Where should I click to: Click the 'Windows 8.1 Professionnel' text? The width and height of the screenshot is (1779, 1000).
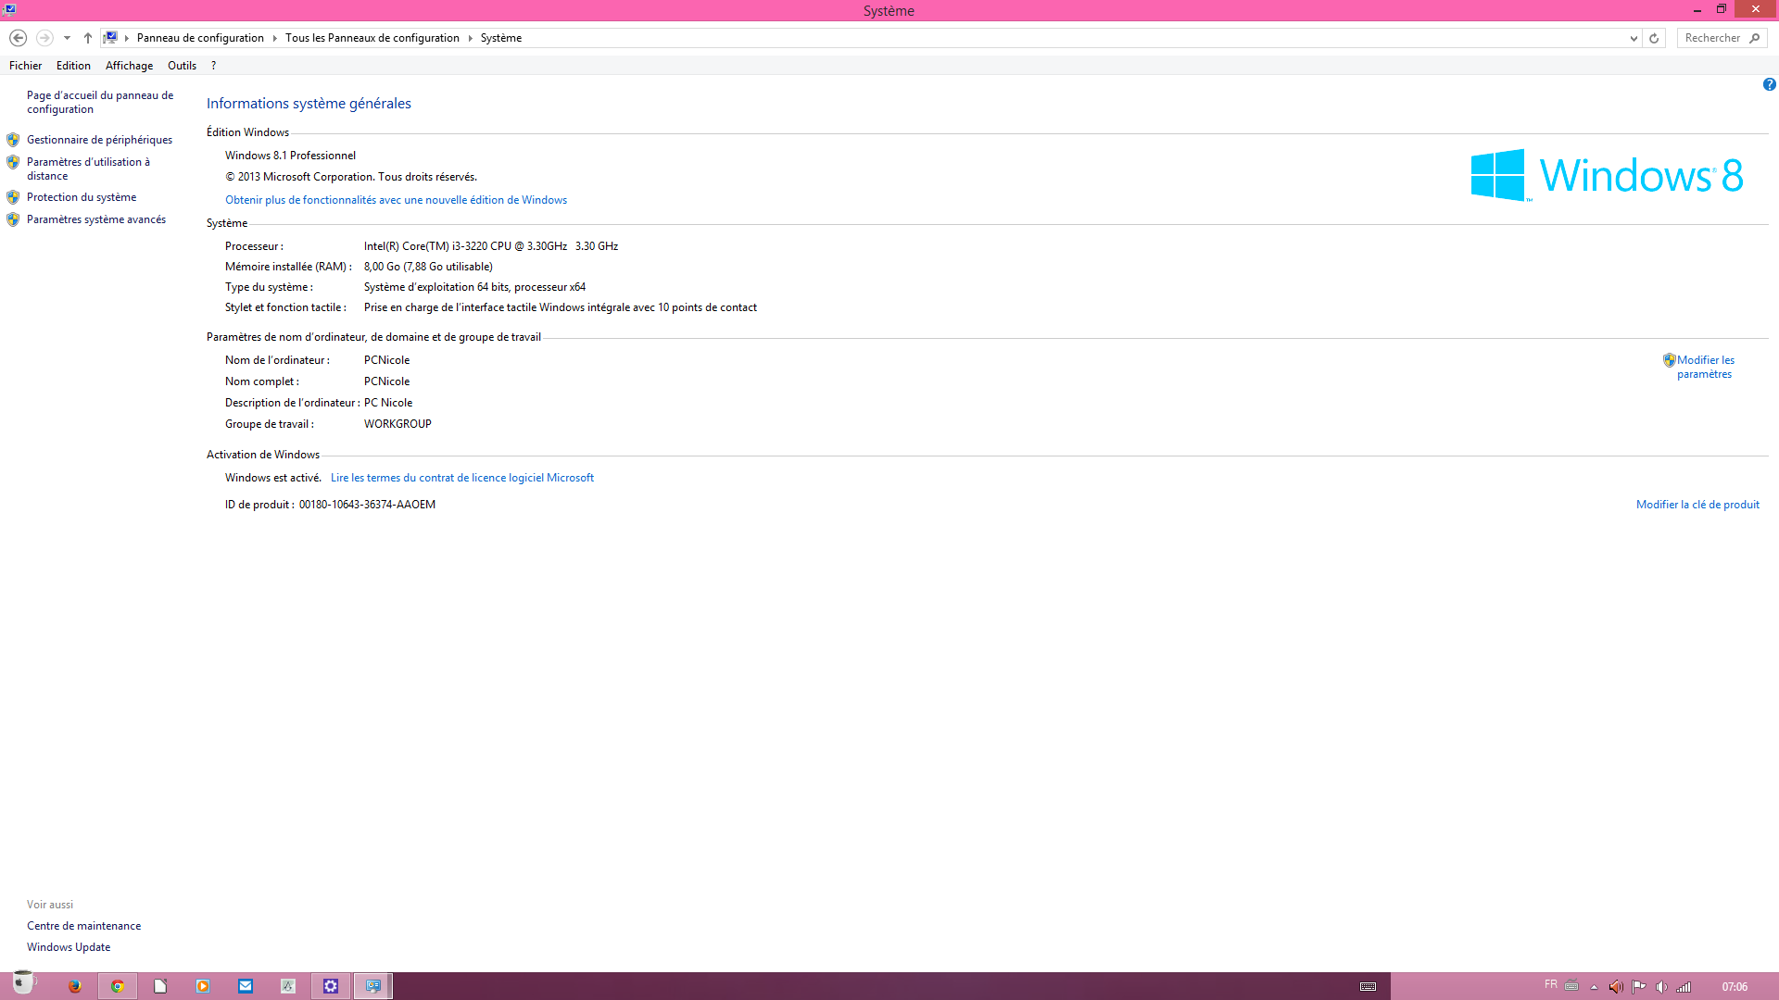290,156
